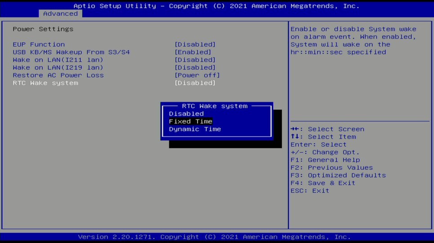The height and width of the screenshot is (243, 434).
Task: Click the system wake help description text
Action: (x=353, y=41)
